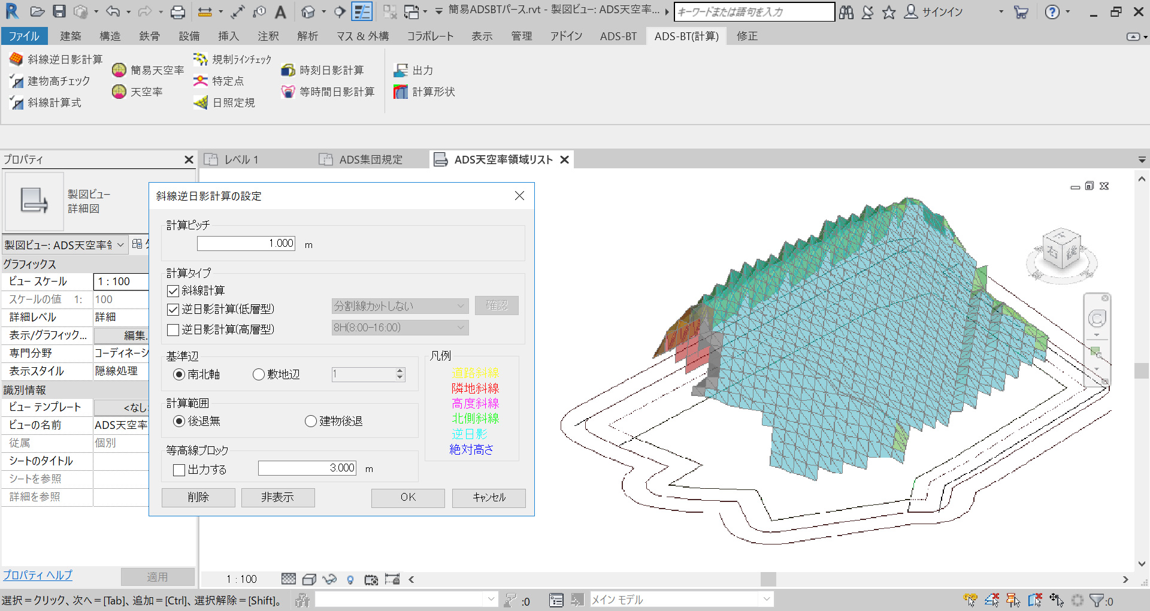Viewport: 1150px width, 611px height.
Task: Click the 出力 export icon
Action: 401,70
